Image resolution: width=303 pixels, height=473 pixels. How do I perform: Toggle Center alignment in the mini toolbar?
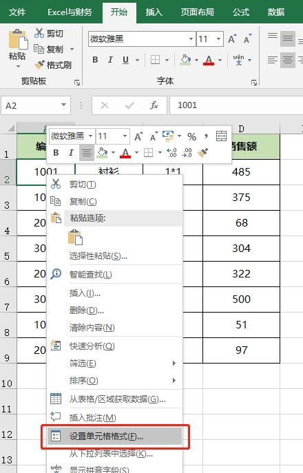[x=87, y=153]
